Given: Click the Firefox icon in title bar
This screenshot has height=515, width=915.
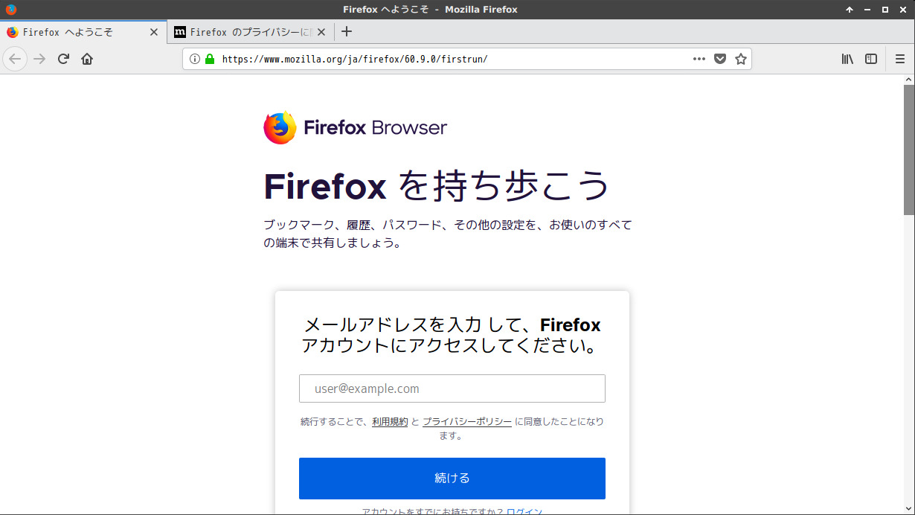Looking at the screenshot, I should 10,10.
